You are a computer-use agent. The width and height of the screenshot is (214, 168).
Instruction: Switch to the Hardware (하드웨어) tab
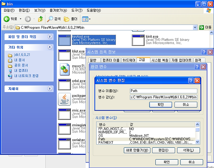coord(129,60)
